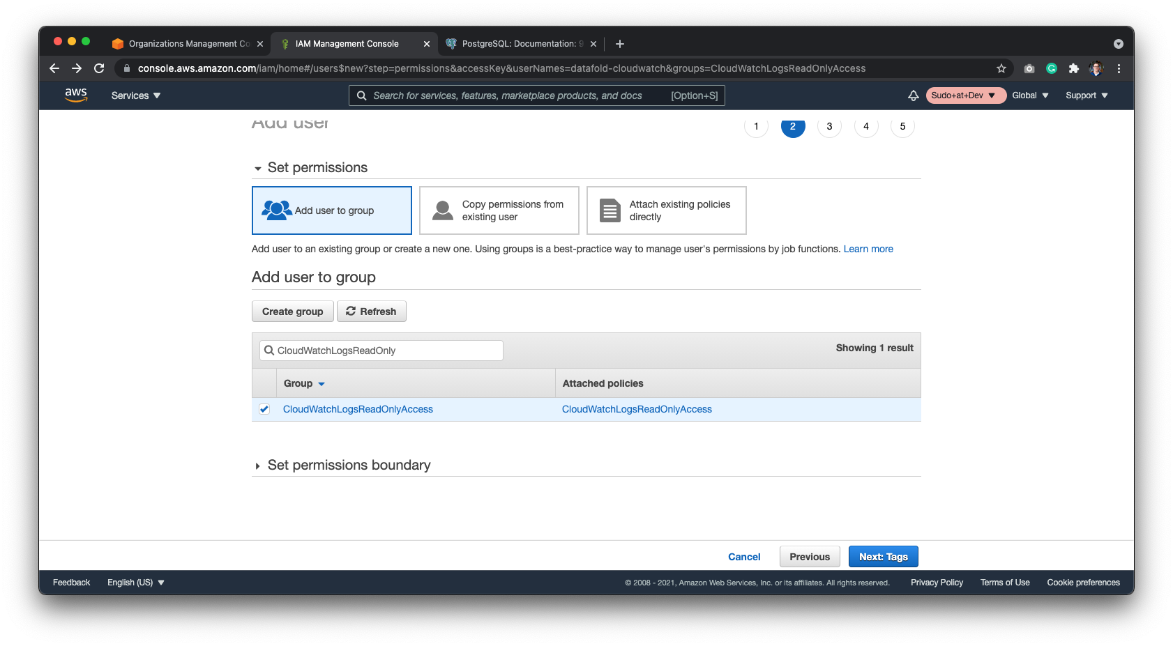
Task: Click the Feedback link in footer
Action: tap(71, 583)
